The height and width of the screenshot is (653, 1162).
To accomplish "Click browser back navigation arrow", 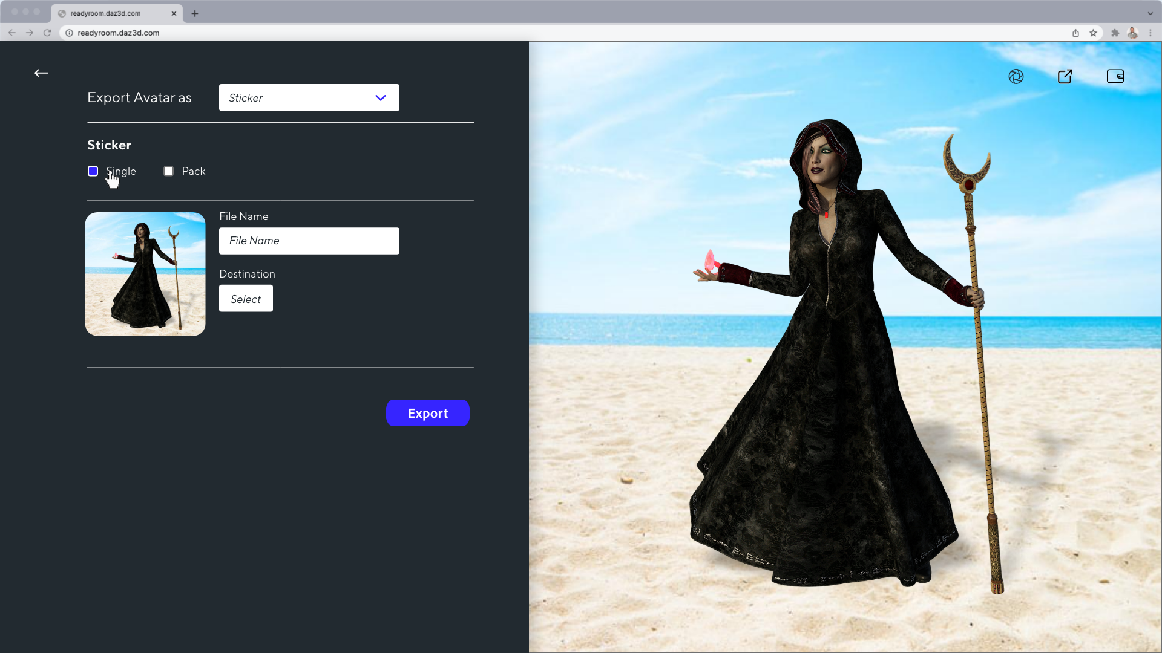I will pos(12,33).
